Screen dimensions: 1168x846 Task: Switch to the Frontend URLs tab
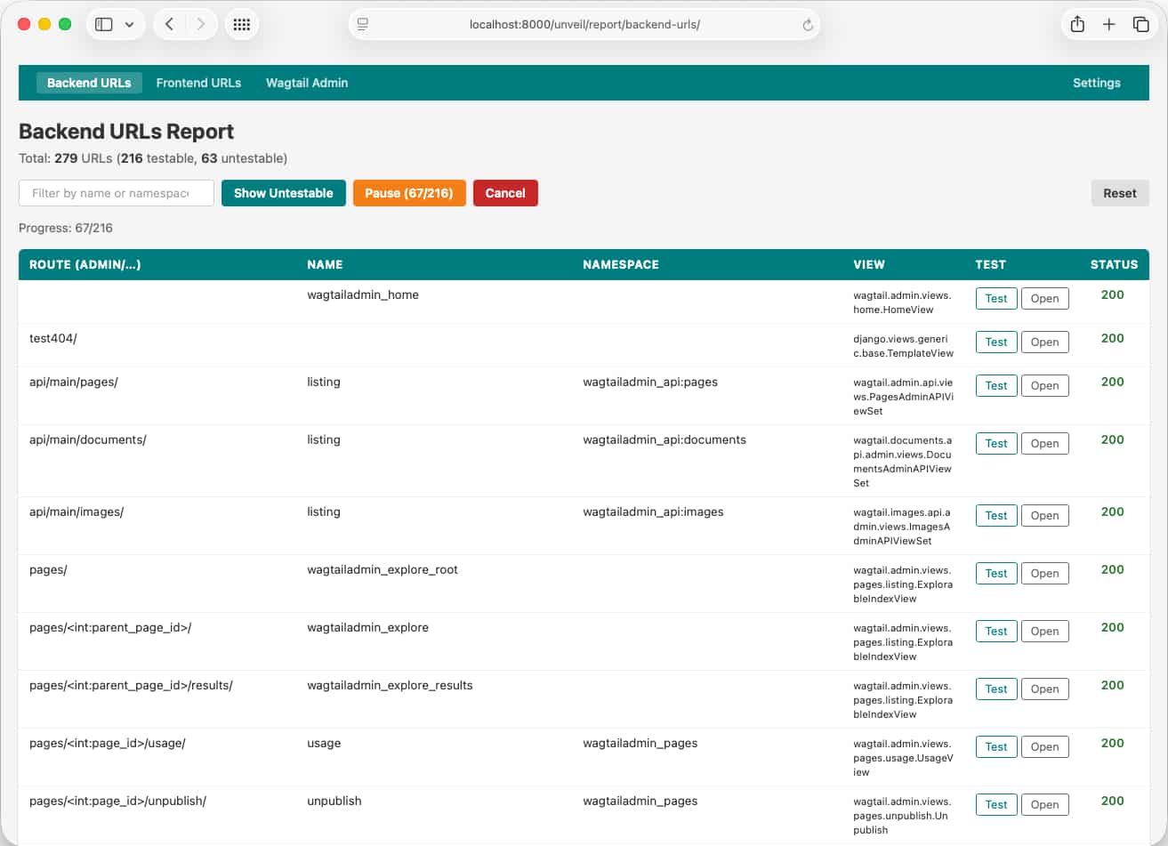point(198,83)
